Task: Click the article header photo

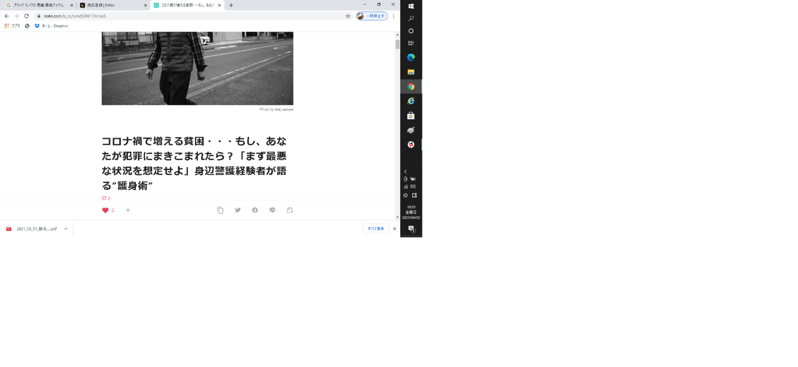Action: pyautogui.click(x=197, y=68)
